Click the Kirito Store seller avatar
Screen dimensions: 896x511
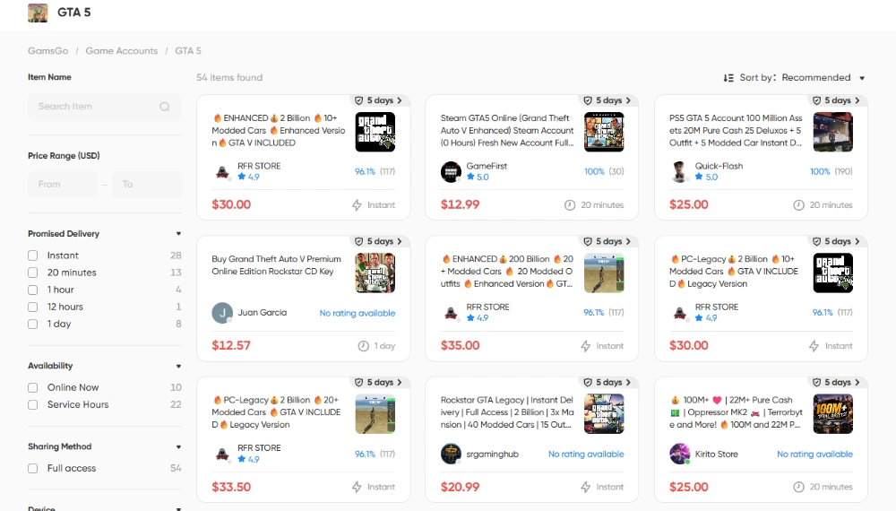pyautogui.click(x=679, y=454)
